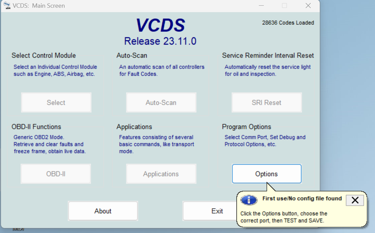Click the 'Applications' section heading

pos(134,127)
